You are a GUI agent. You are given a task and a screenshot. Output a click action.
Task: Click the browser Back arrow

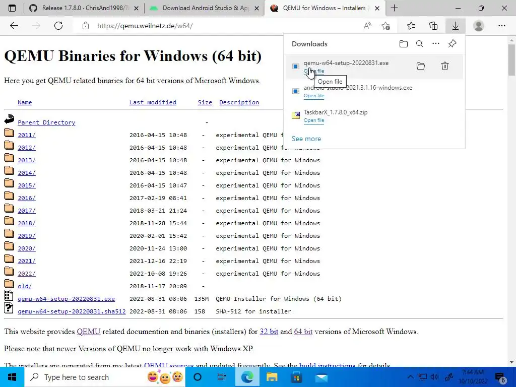pyautogui.click(x=14, y=26)
